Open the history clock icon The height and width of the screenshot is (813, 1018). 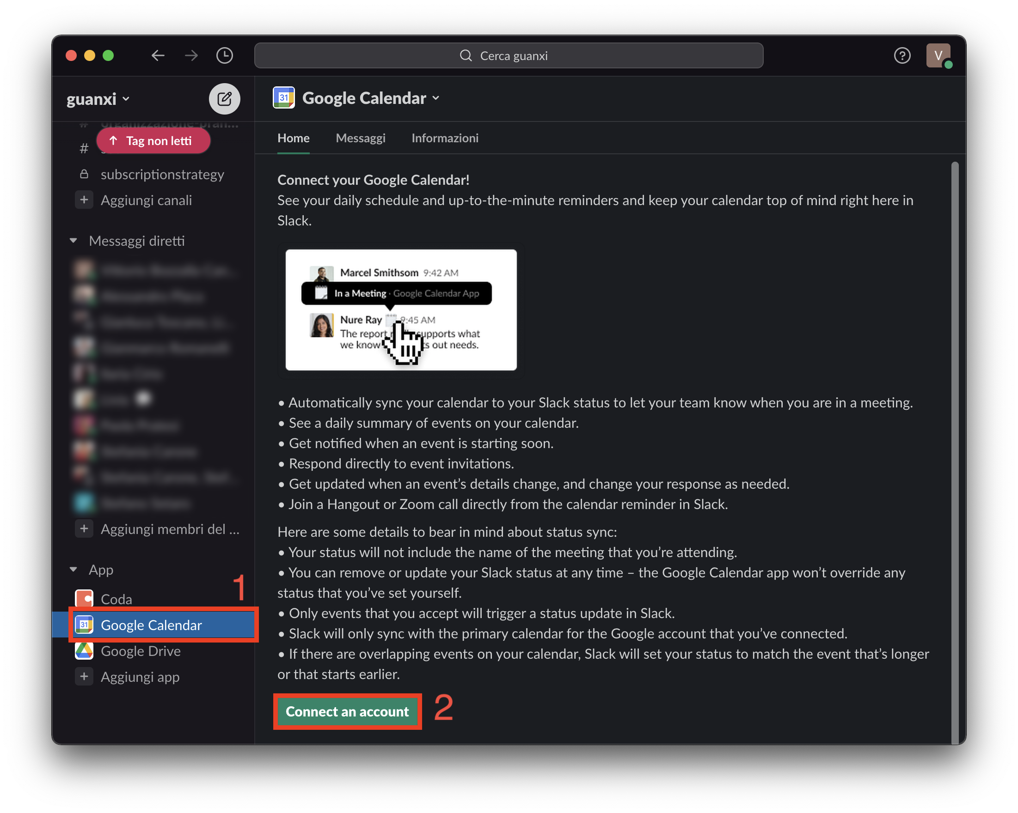pyautogui.click(x=224, y=56)
